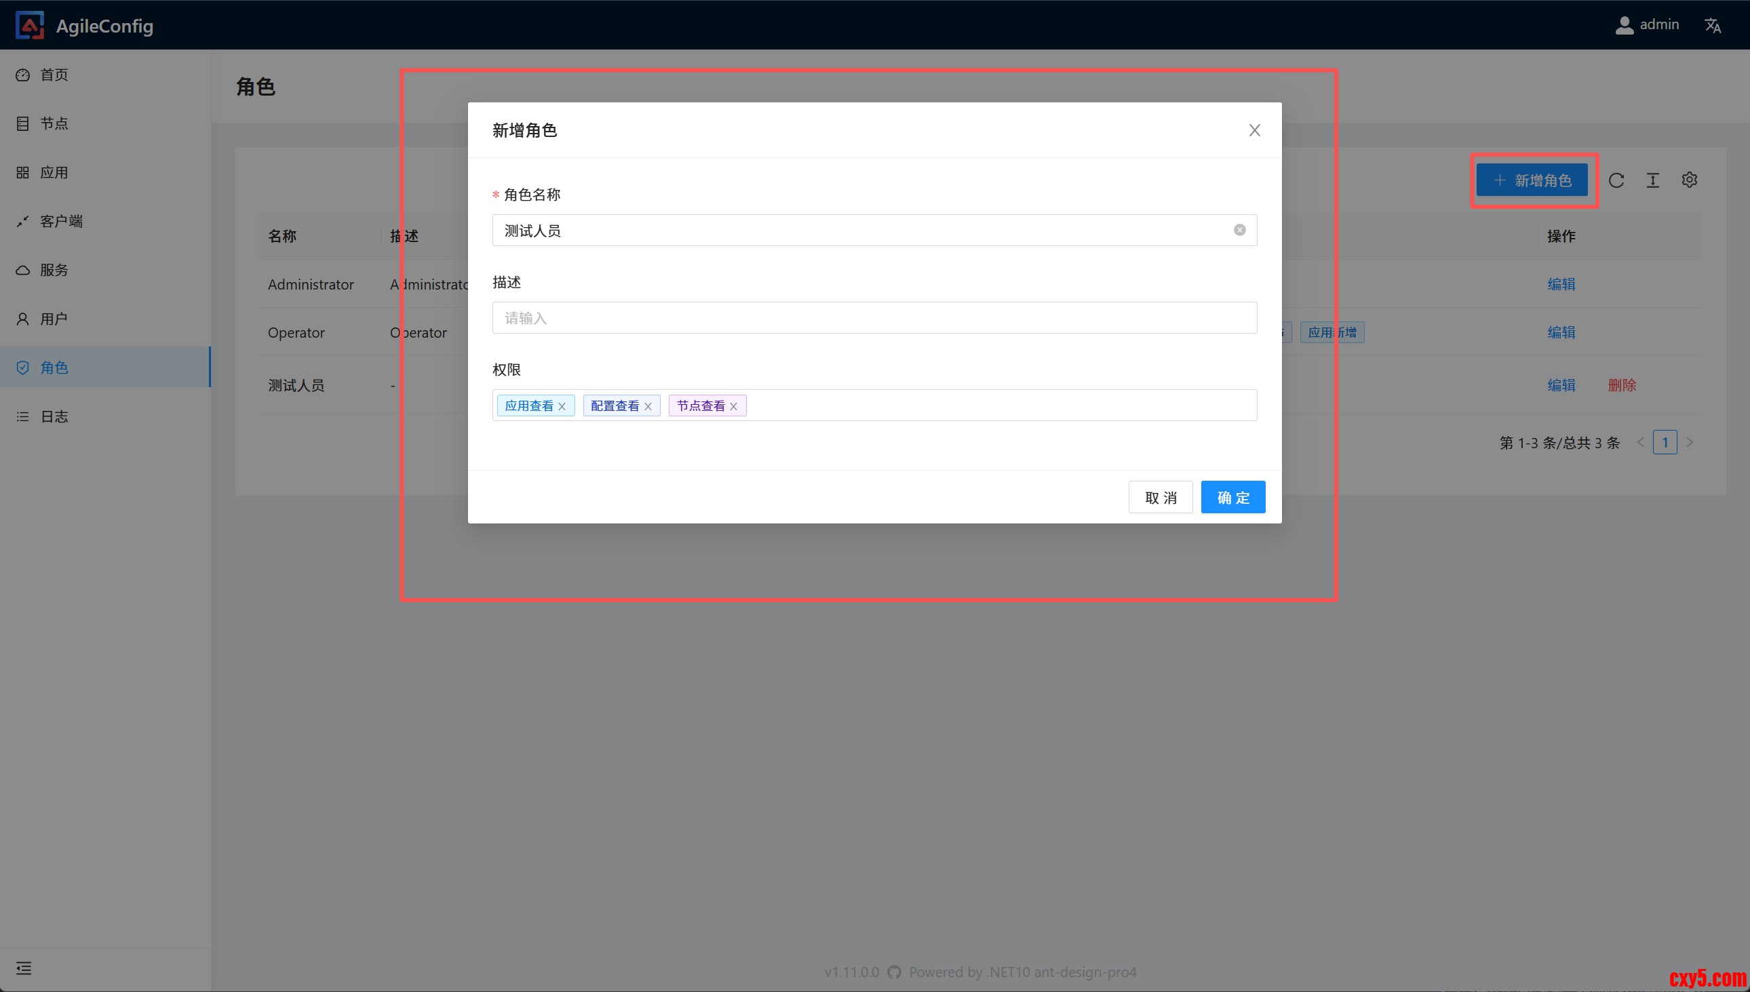This screenshot has height=992, width=1750.
Task: Delete the 测试人员 role row
Action: (1621, 385)
